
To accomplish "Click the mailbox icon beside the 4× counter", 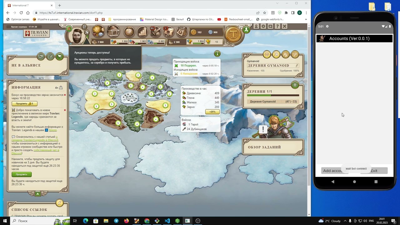I will [x=61, y=88].
